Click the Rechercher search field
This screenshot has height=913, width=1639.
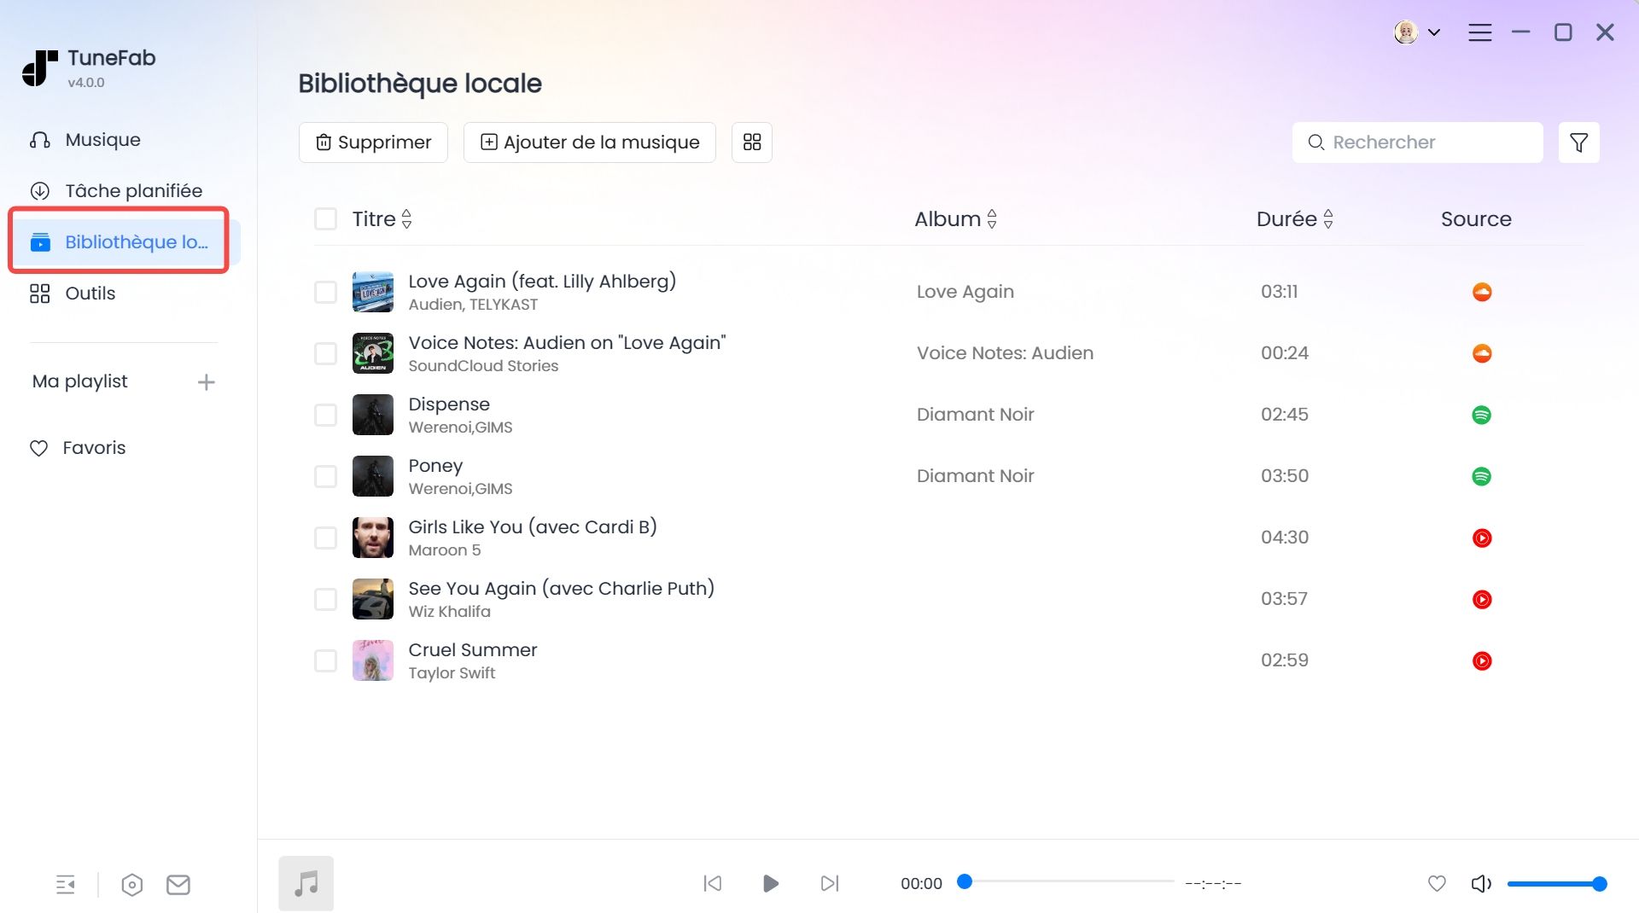coord(1417,142)
